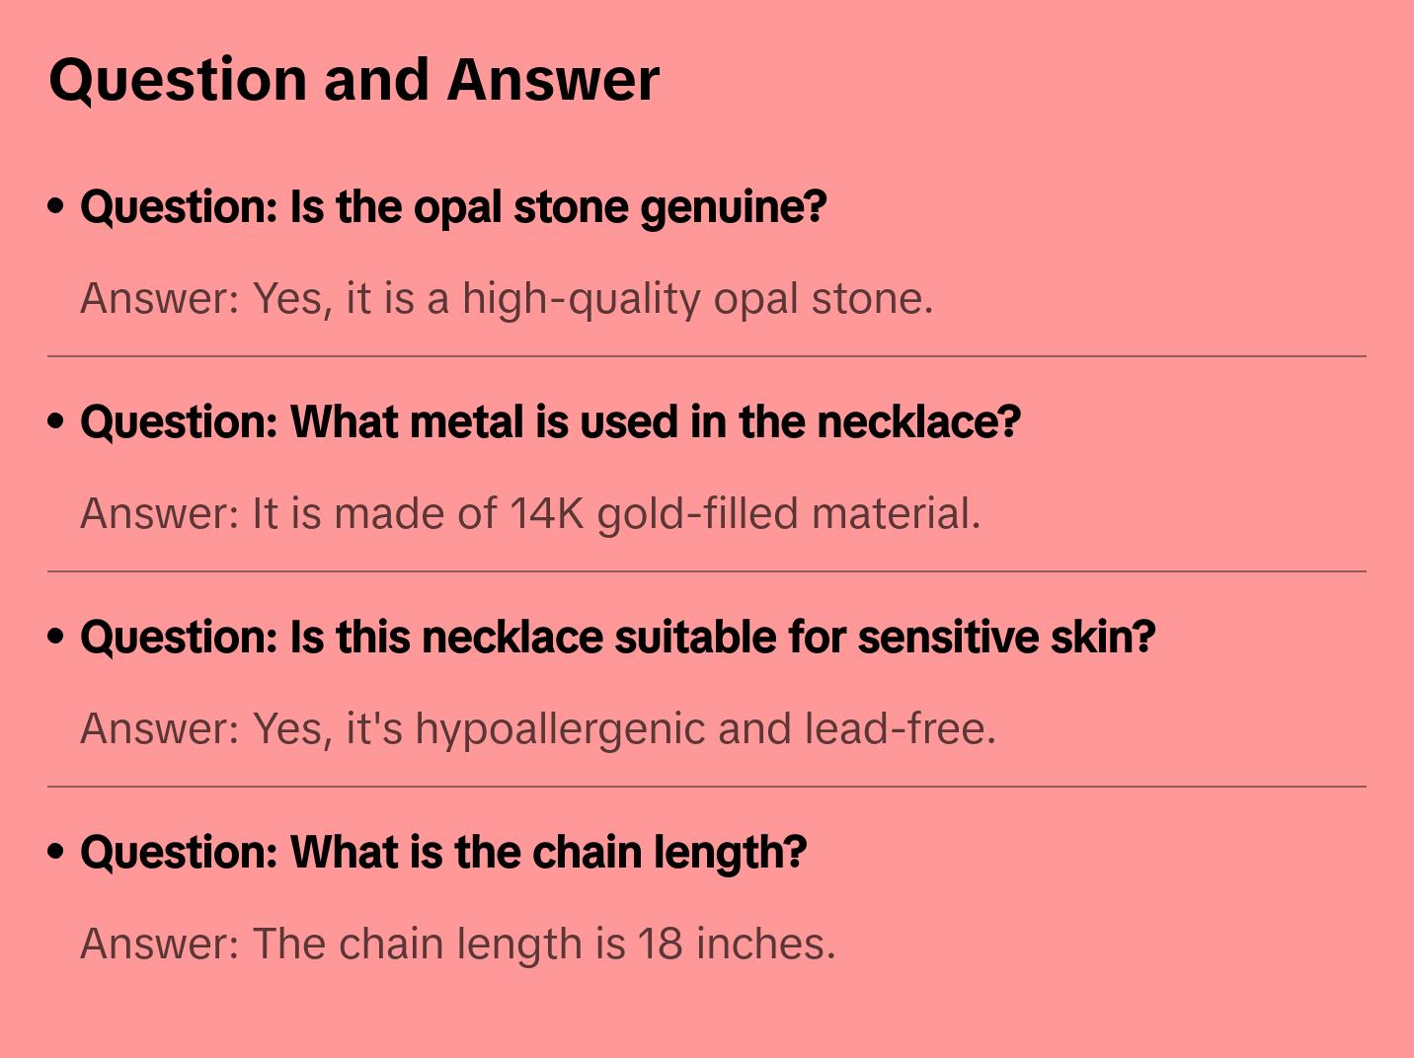Click the bullet beside the opal stone question
Screen dimensions: 1414x1058
point(56,207)
